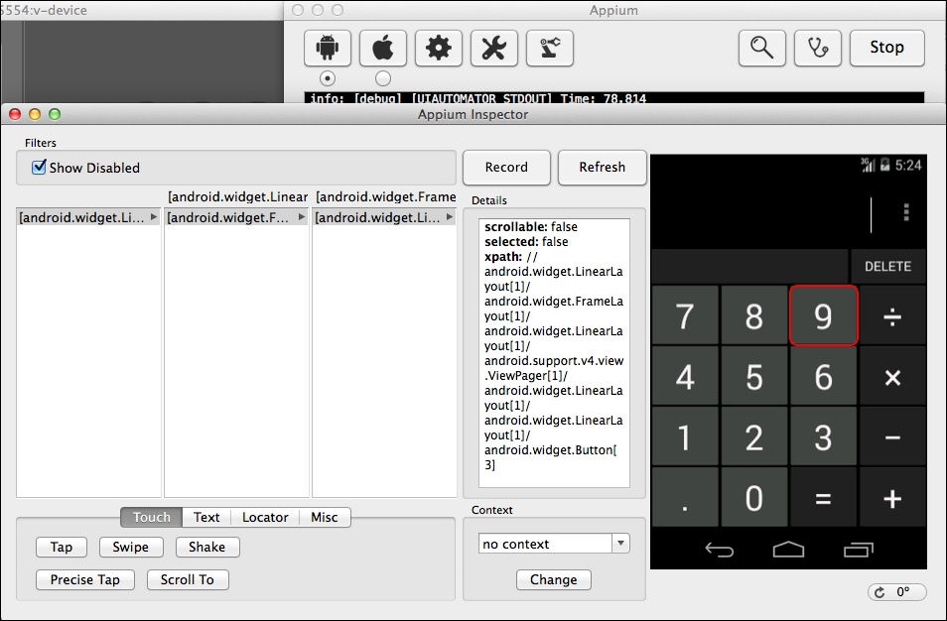Tap the divide key on calculator
This screenshot has width=947, height=621.
click(x=892, y=315)
